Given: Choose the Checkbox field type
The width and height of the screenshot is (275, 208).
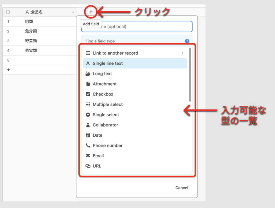Looking at the screenshot, I should [103, 94].
